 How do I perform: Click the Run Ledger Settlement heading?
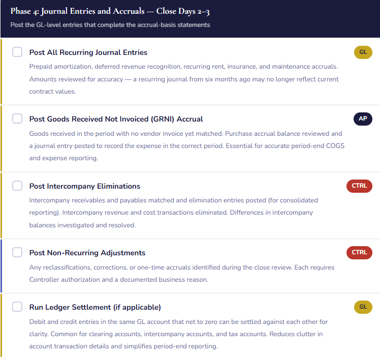coord(95,307)
